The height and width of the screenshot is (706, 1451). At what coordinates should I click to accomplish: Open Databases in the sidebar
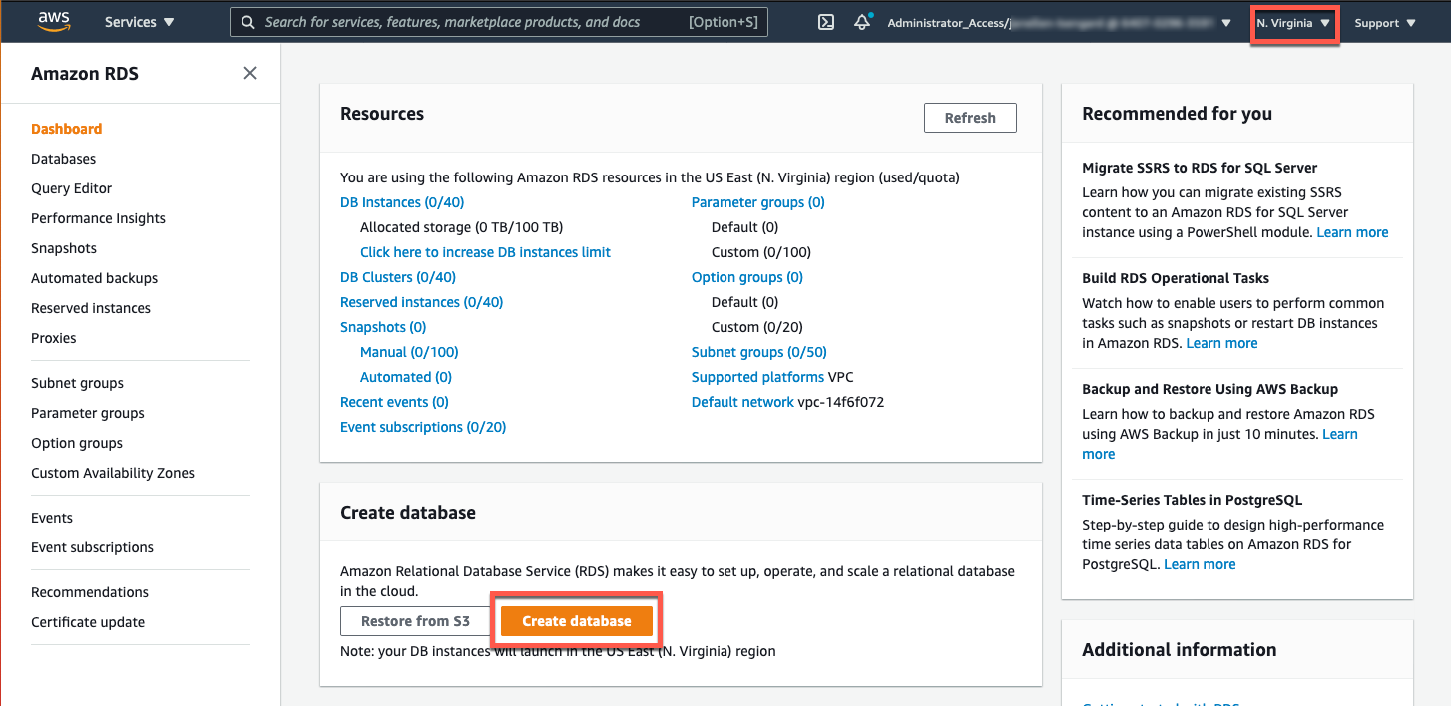point(64,159)
